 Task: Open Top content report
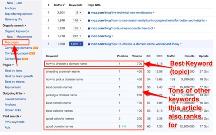tap(13, 87)
